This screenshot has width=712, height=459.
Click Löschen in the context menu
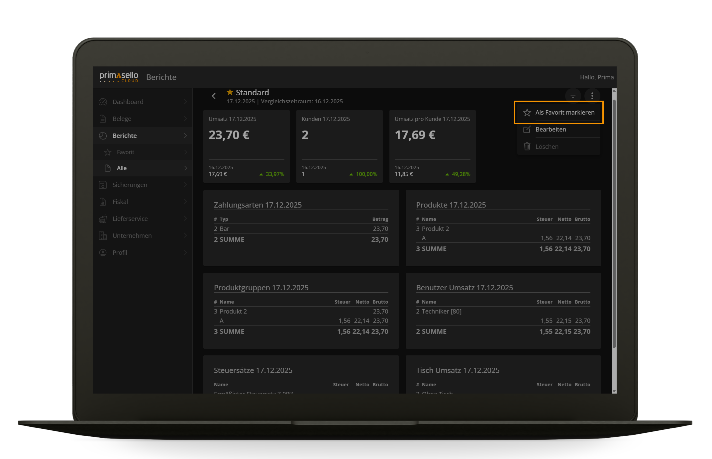(x=547, y=147)
